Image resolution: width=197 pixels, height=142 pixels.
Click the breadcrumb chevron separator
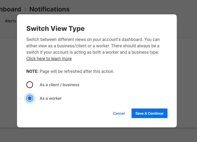click(x=26, y=10)
